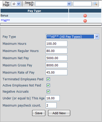Uncheck Terminated Employees Paid checkbox
Image resolution: width=102 pixels, height=122 pixels.
click(x=48, y=79)
